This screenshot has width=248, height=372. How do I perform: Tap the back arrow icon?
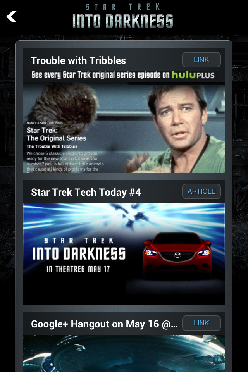12,17
